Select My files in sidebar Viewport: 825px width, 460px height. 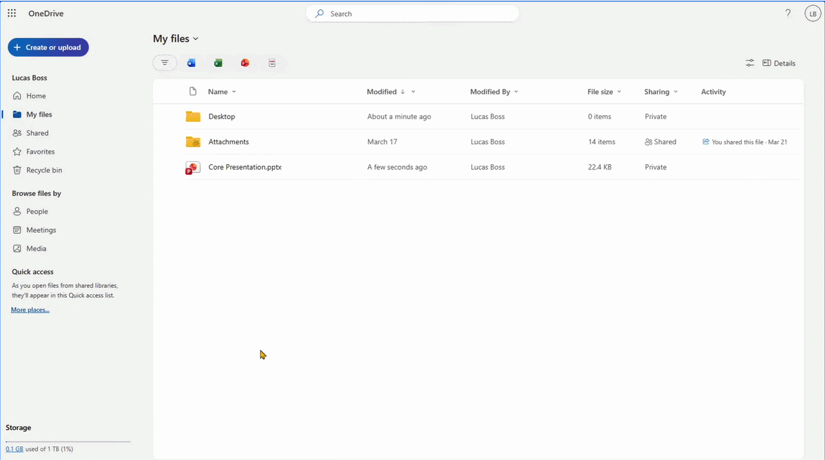33,115
